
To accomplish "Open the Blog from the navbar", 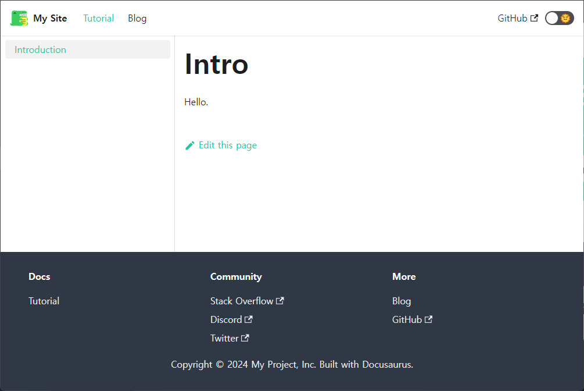I will pyautogui.click(x=137, y=18).
